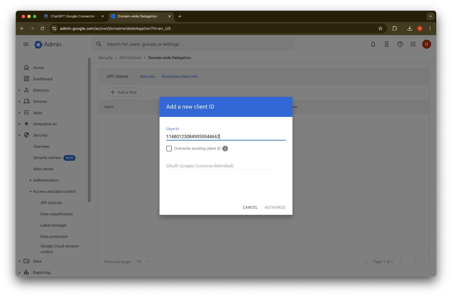The width and height of the screenshot is (452, 297).
Task: Click the Home icon in sidebar
Action: [27, 68]
